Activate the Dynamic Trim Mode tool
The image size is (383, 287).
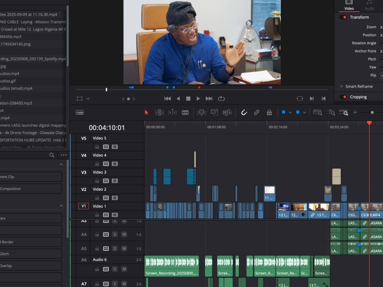pos(172,112)
